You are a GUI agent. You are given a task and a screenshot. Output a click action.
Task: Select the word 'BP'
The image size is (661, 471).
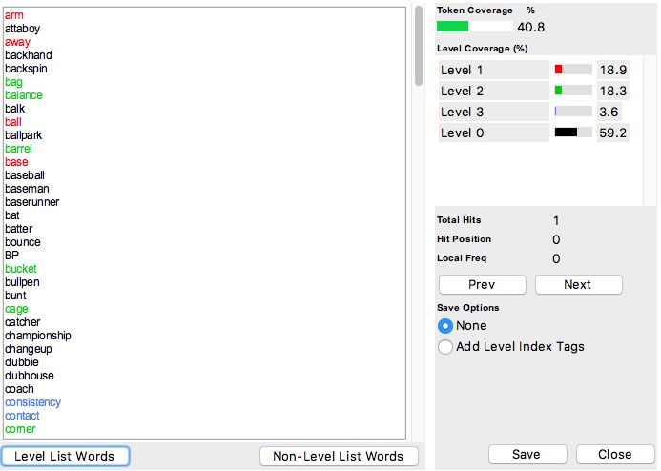(x=11, y=256)
